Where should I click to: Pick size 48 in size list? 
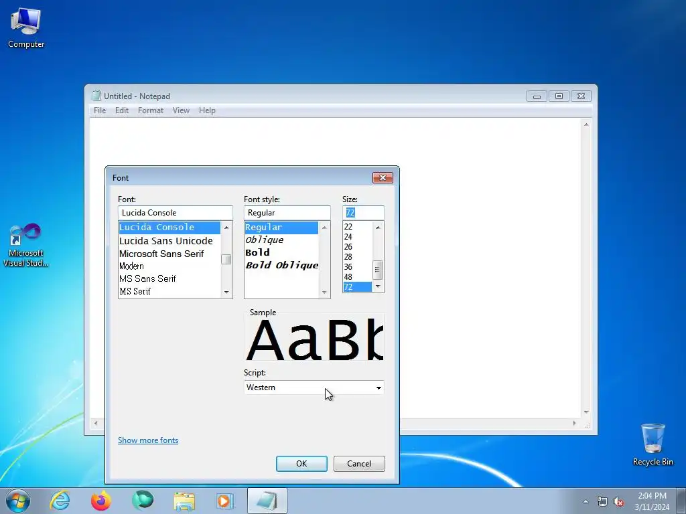click(358, 277)
